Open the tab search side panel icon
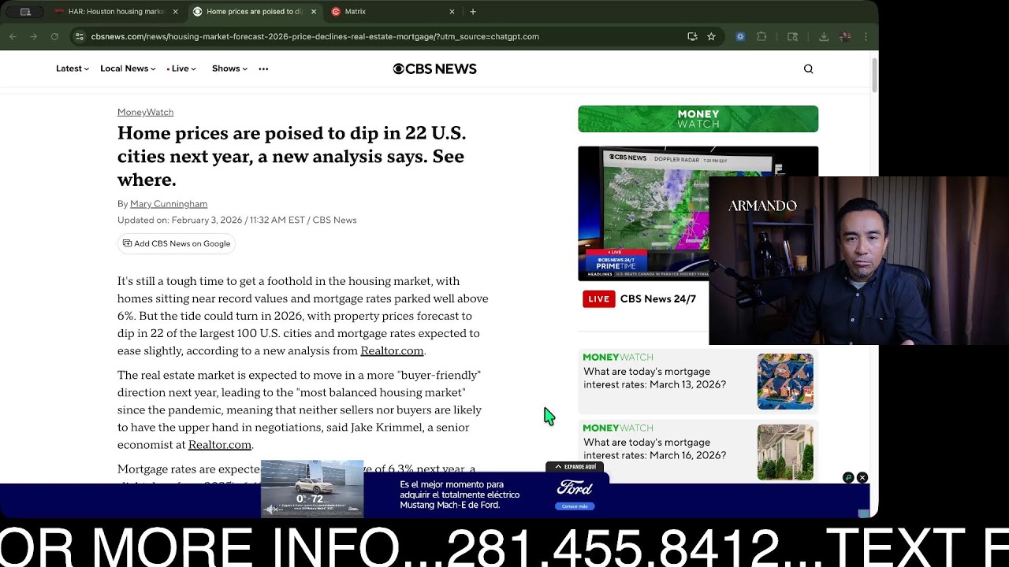Viewport: 1009px width, 567px height. tap(793, 36)
